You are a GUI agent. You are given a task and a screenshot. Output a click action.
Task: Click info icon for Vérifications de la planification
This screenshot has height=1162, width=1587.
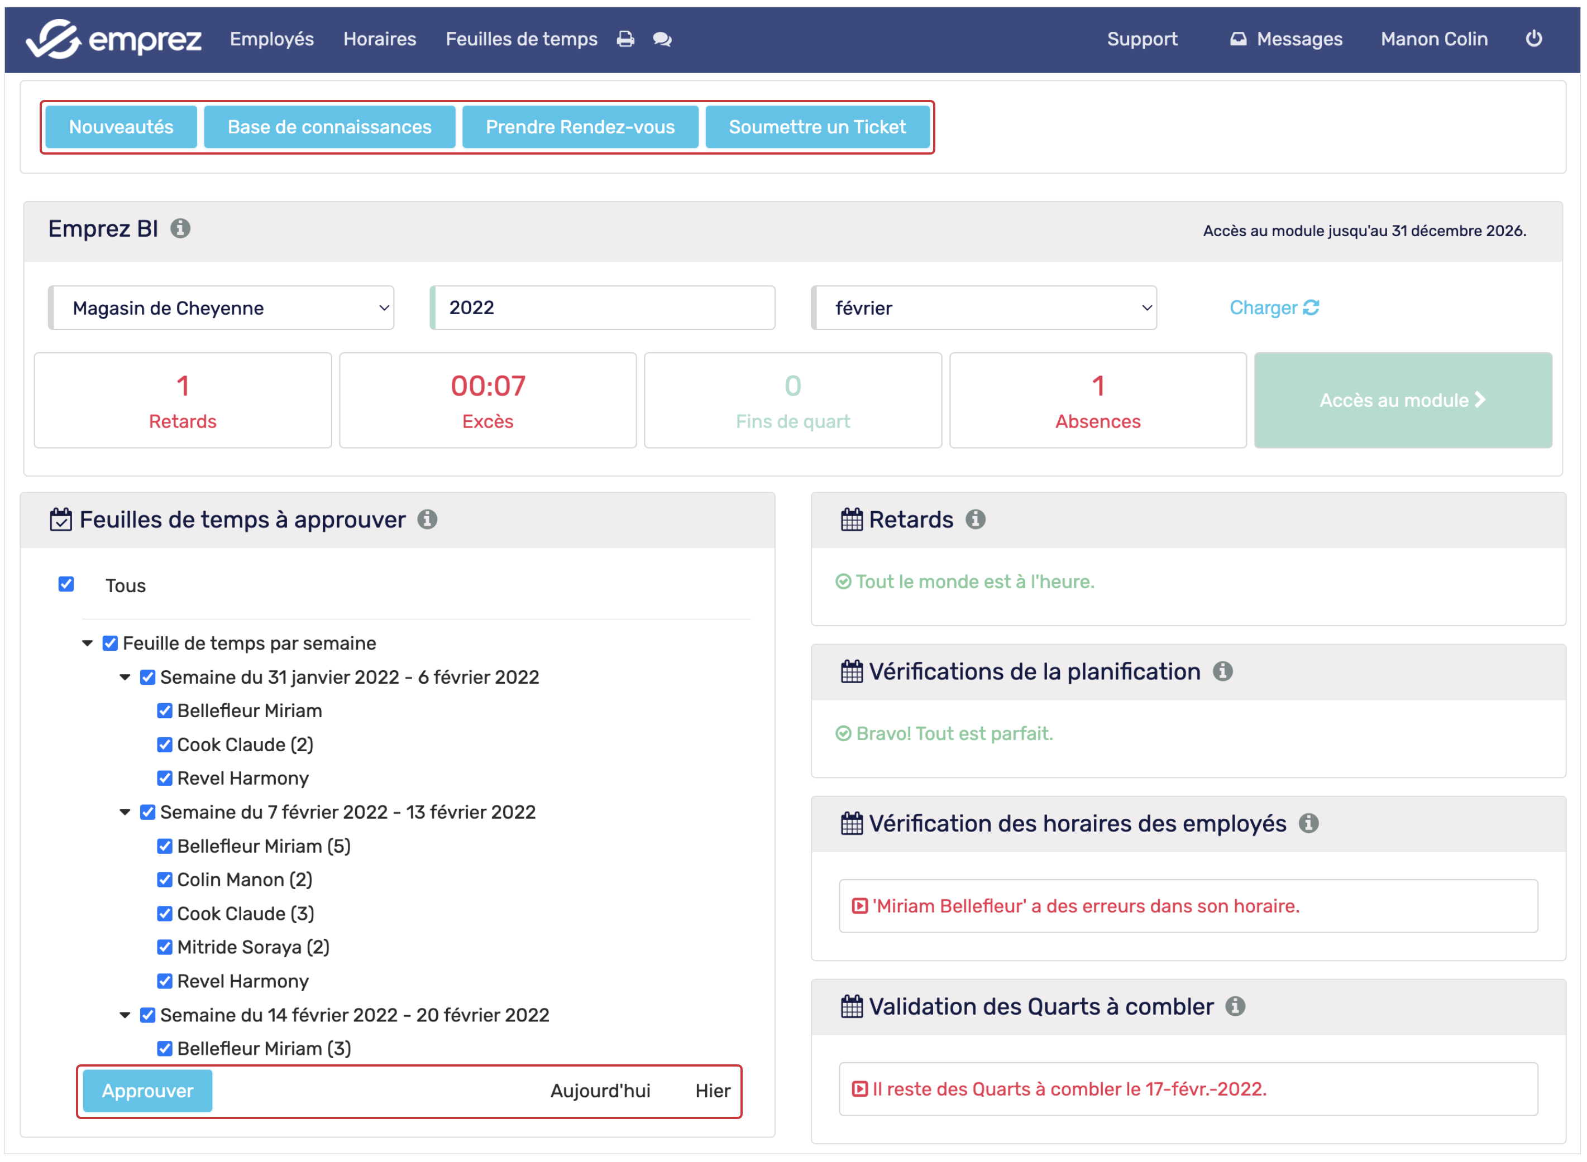pyautogui.click(x=1222, y=671)
